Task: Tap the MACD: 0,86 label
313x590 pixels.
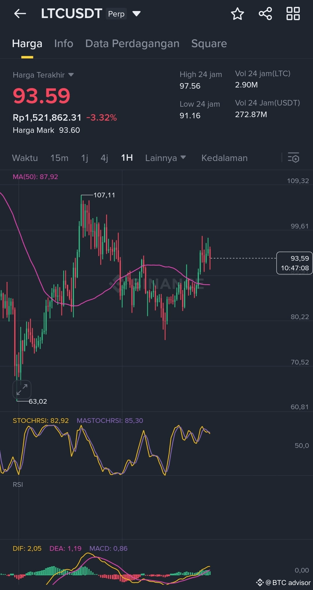Action: (x=108, y=548)
